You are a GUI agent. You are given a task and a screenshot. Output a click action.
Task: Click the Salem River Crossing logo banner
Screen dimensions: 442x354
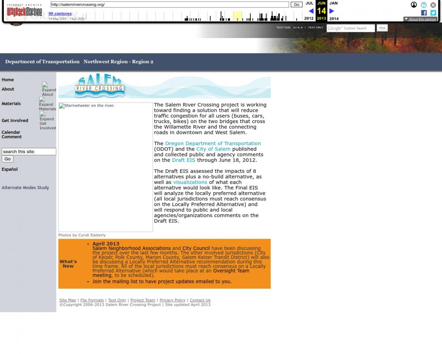coord(164,86)
